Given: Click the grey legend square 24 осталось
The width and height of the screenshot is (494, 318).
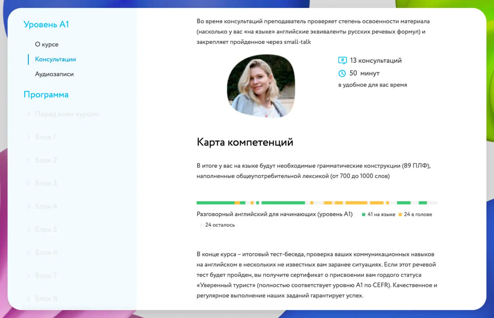Looking at the screenshot, I should 201,225.
